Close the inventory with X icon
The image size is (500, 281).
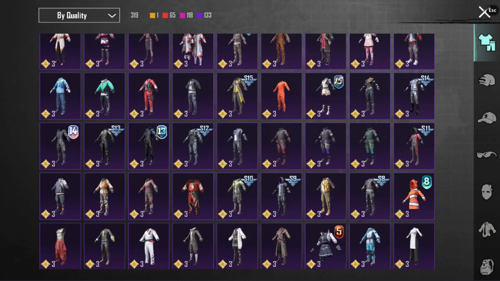[x=484, y=12]
